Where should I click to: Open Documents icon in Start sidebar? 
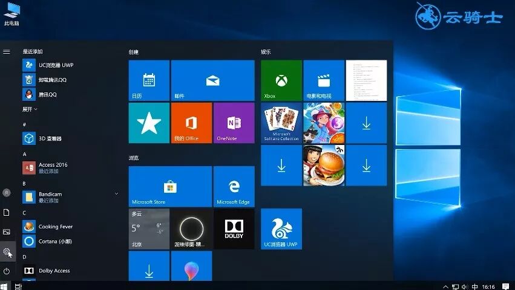7,213
